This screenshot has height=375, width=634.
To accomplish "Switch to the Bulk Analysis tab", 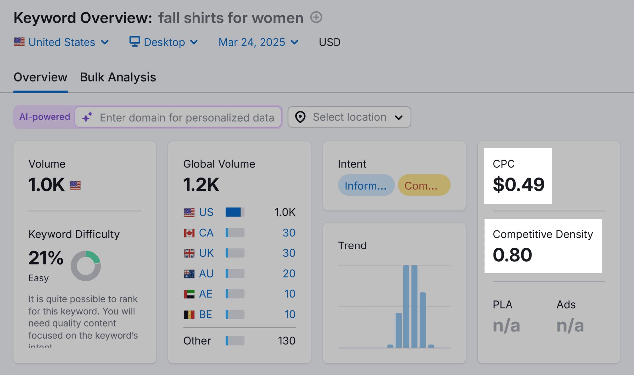I will (x=118, y=77).
